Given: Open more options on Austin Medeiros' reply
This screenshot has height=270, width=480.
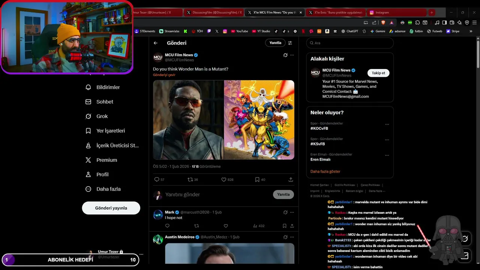Looking at the screenshot, I should [x=292, y=237].
